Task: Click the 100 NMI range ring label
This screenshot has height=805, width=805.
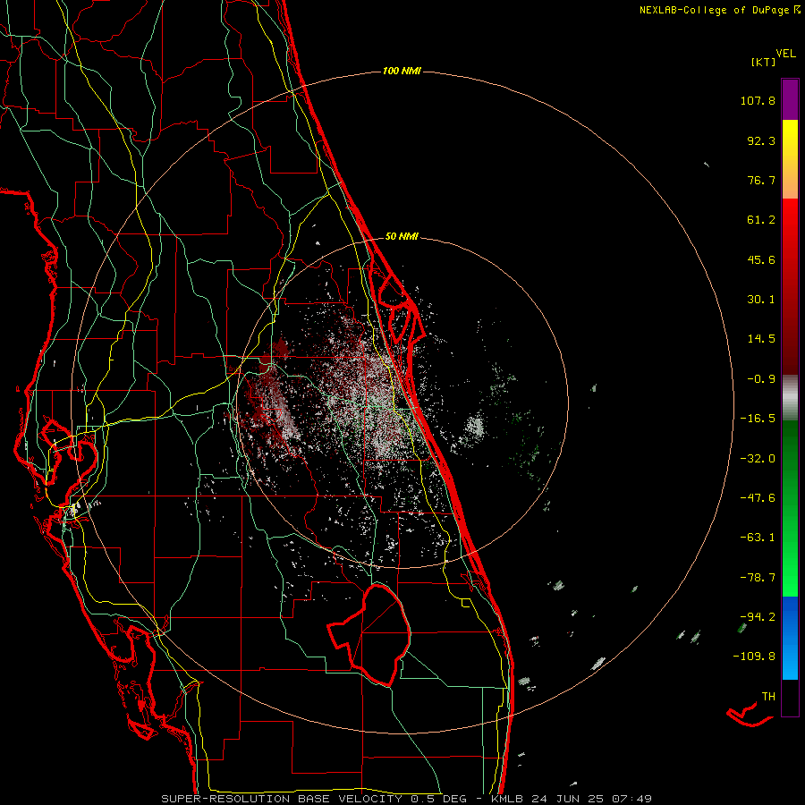Action: click(402, 71)
